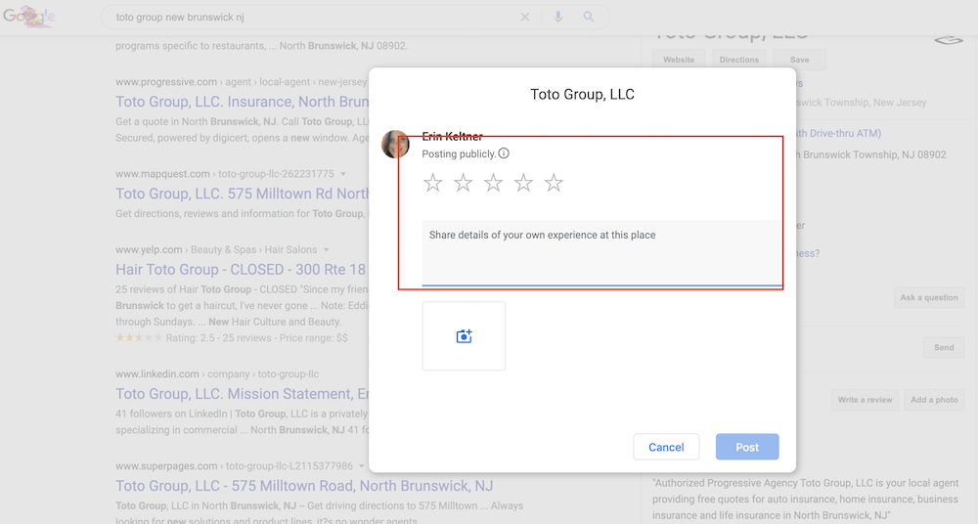Send listing to phone with Send button
This screenshot has height=524, width=978.
coord(944,347)
